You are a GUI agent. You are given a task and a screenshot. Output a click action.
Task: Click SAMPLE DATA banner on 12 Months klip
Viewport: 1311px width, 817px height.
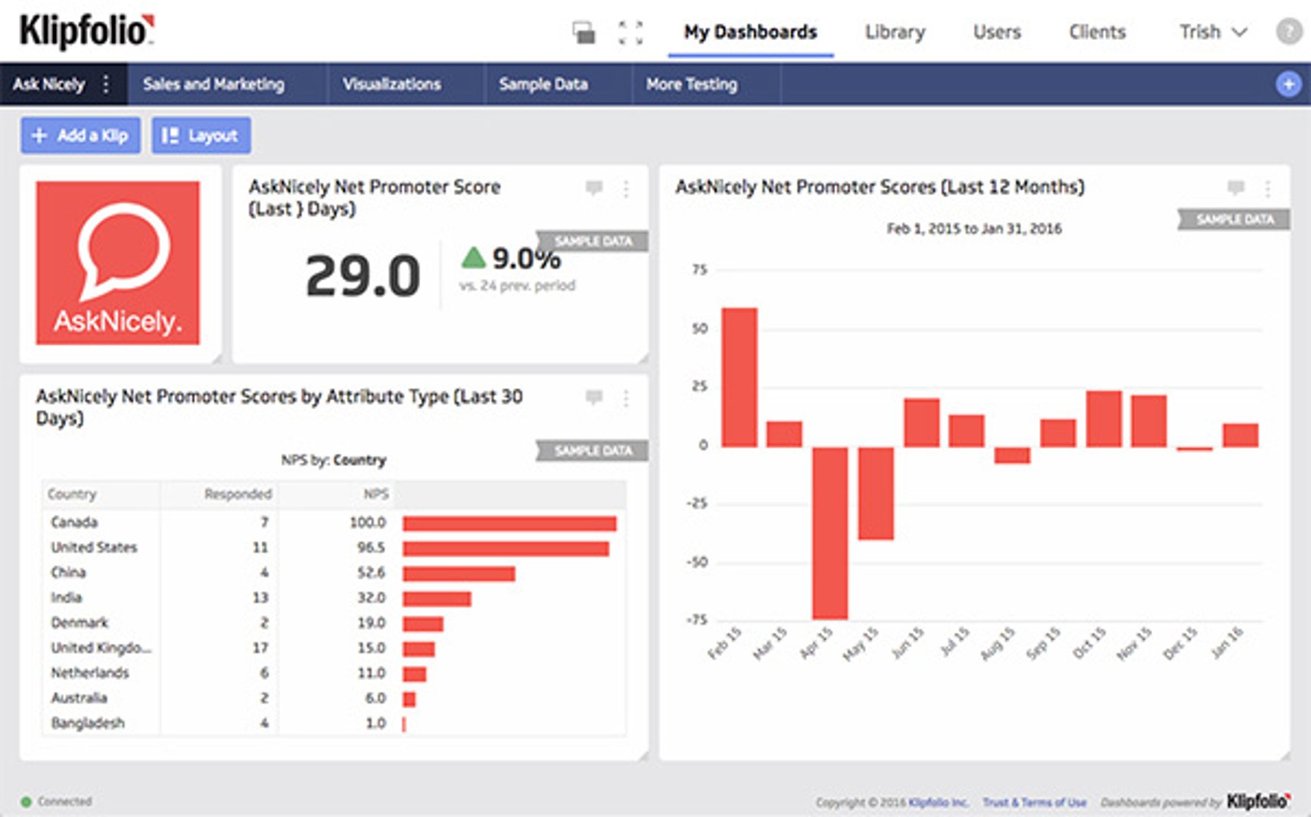pos(1234,219)
